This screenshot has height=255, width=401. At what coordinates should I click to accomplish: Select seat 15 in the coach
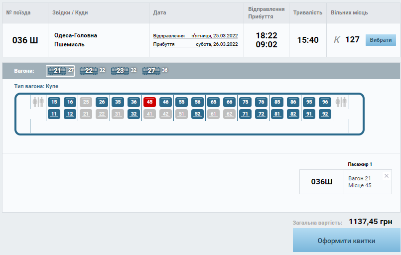[54, 102]
